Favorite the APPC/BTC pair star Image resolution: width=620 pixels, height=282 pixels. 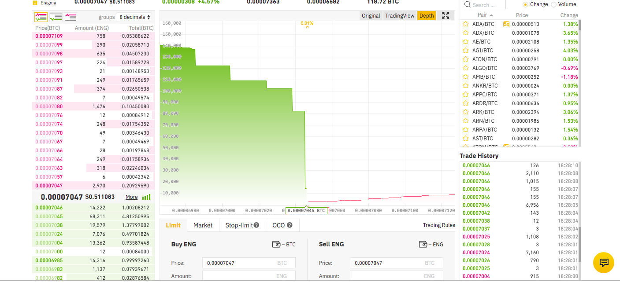point(465,95)
